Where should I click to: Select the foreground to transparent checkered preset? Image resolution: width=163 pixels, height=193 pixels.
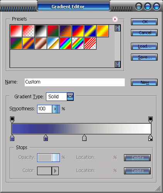pos(28,31)
